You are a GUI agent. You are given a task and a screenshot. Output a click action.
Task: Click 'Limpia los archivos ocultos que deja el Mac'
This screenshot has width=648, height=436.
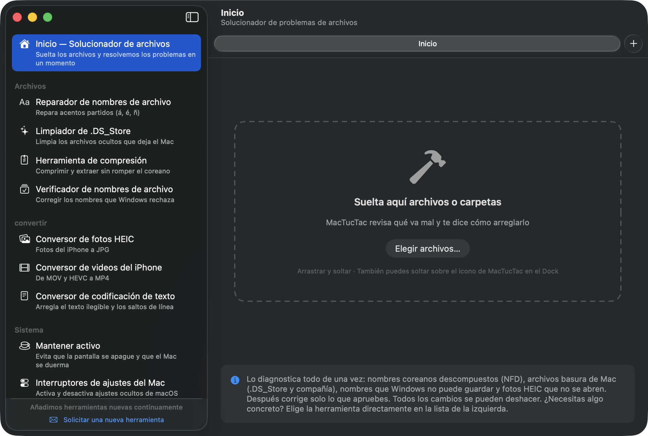[105, 142]
